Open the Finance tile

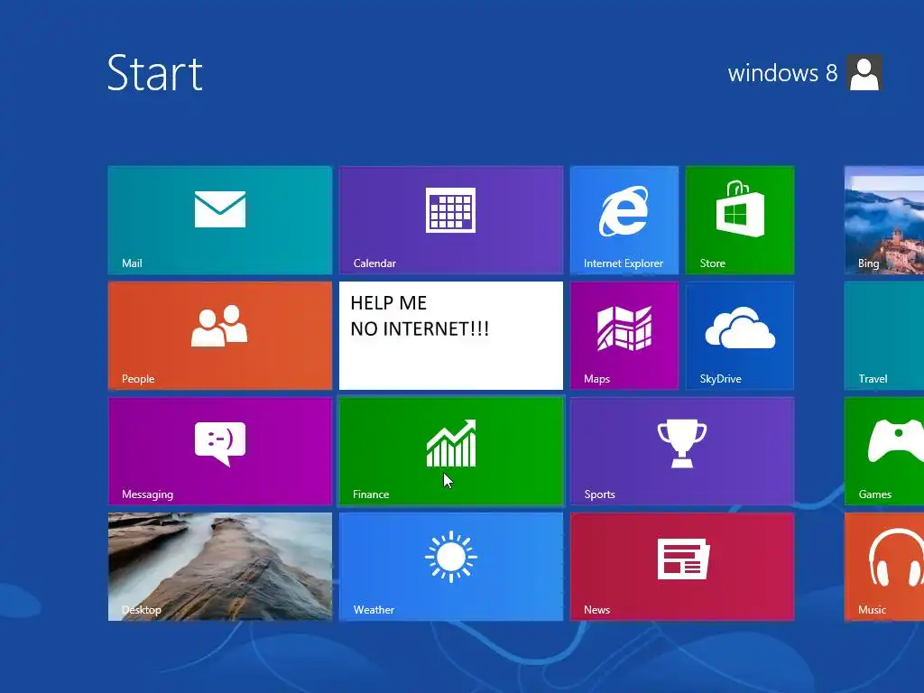click(451, 451)
